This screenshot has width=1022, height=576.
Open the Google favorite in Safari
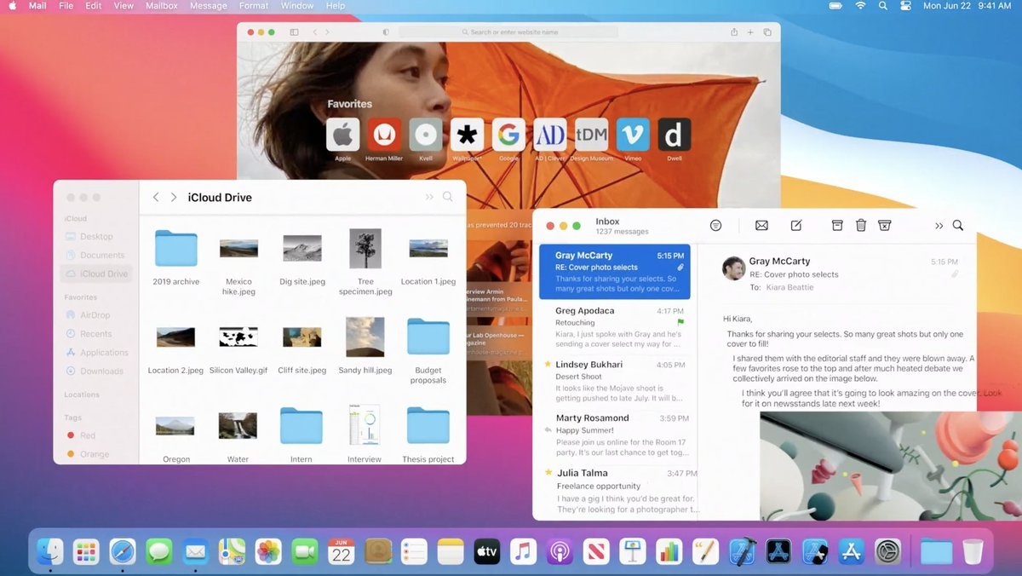point(508,135)
